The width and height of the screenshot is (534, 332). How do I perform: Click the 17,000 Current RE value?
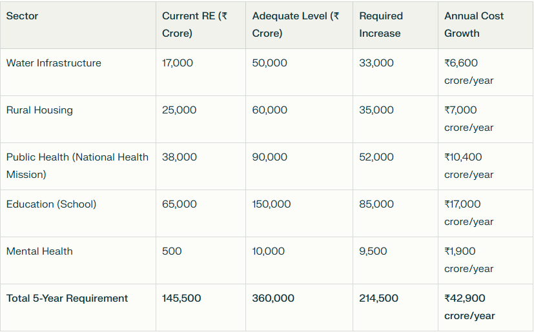point(178,63)
